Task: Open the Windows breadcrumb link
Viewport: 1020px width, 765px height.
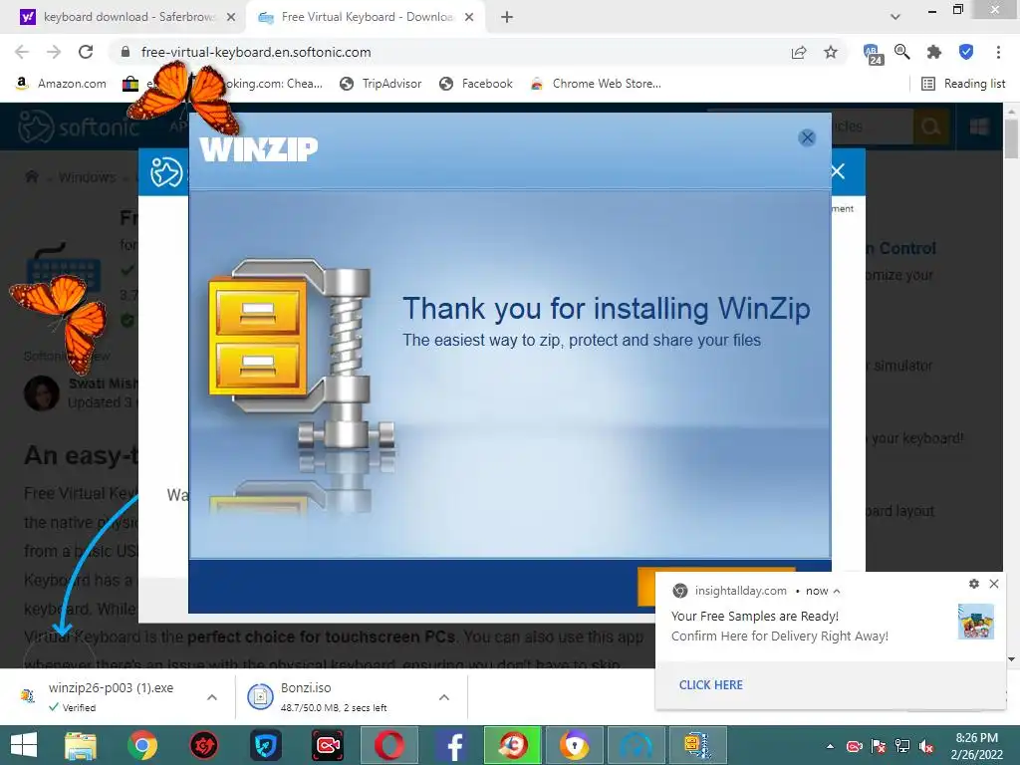Action: point(88,177)
